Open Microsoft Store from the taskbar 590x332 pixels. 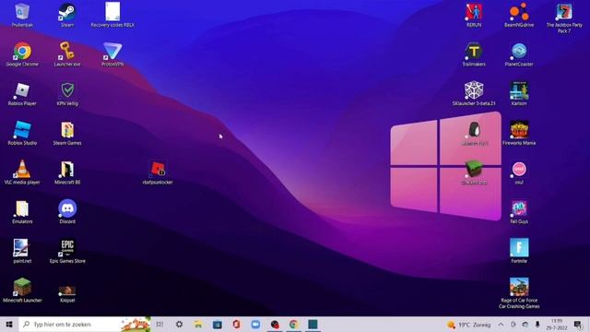(218, 324)
